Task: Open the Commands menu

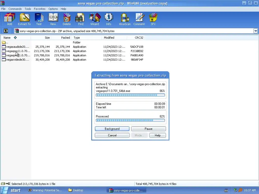Action: (15, 9)
